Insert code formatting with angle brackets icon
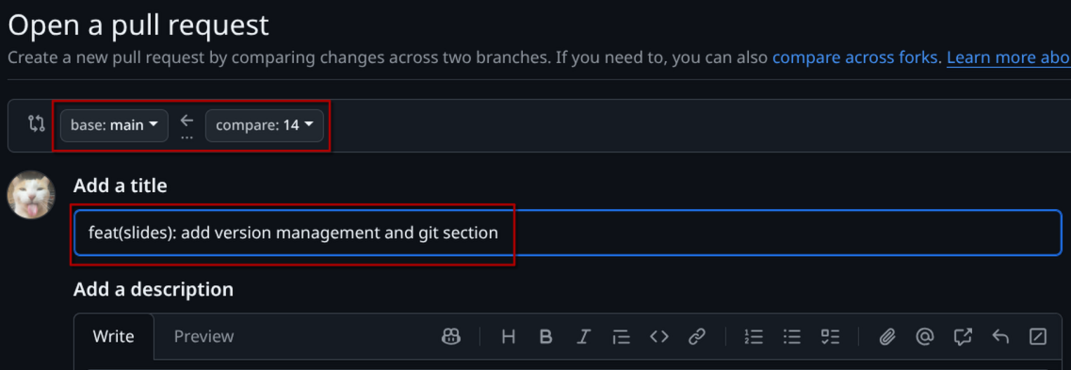Screen dimensions: 1071x370 658,336
